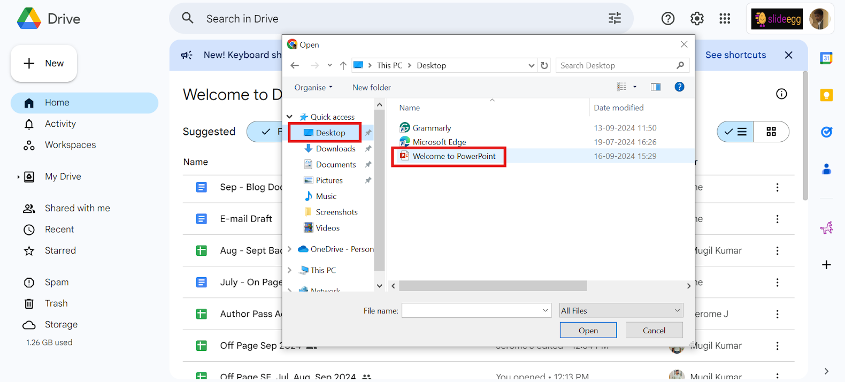Select Downloads in the navigation pane
Image resolution: width=845 pixels, height=382 pixels.
click(335, 149)
